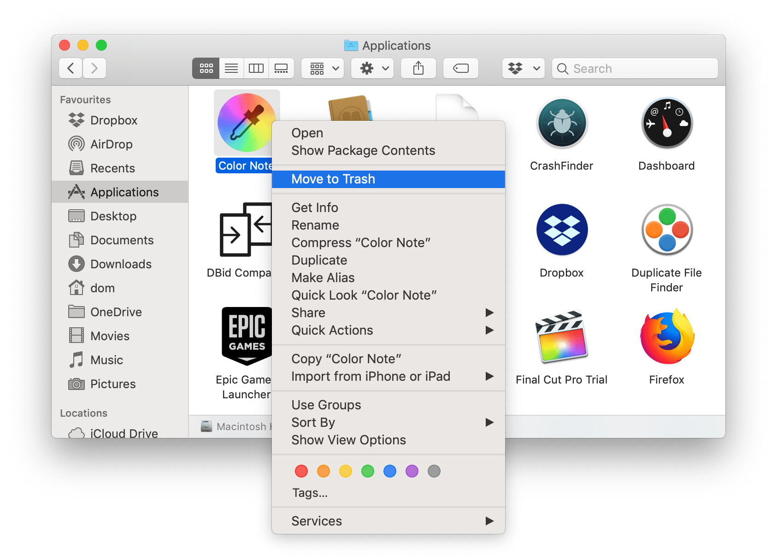Apply the red tag color

click(x=301, y=471)
